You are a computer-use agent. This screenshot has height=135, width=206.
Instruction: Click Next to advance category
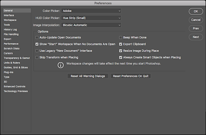(196, 37)
